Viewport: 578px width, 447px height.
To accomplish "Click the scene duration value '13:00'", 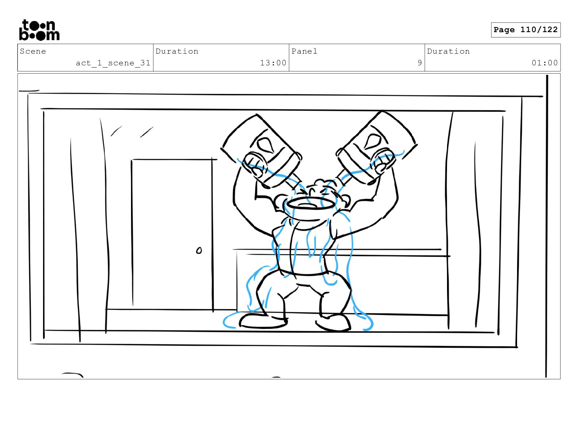I will (273, 63).
